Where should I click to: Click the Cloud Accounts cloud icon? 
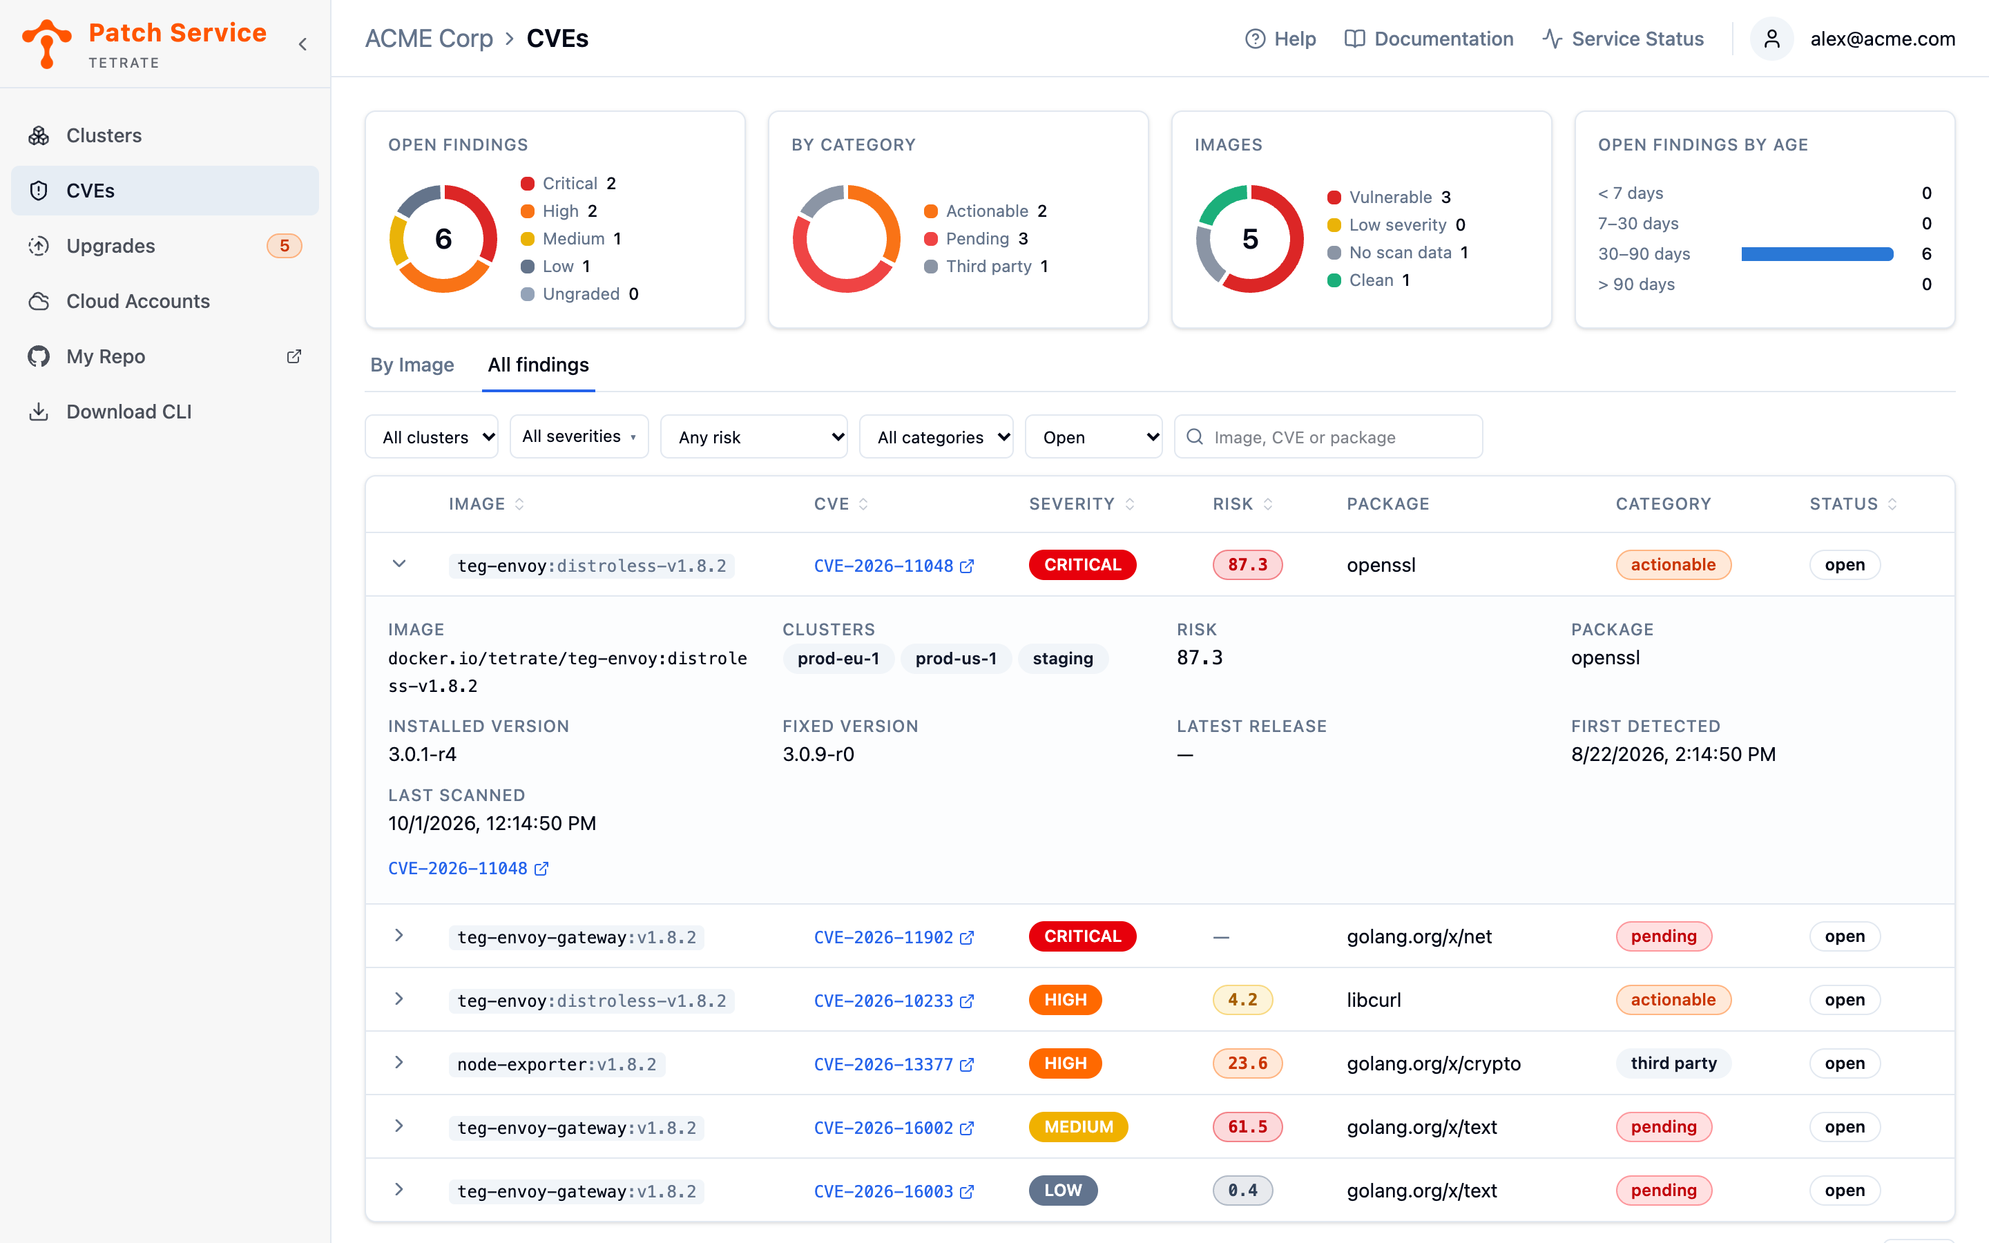39,301
